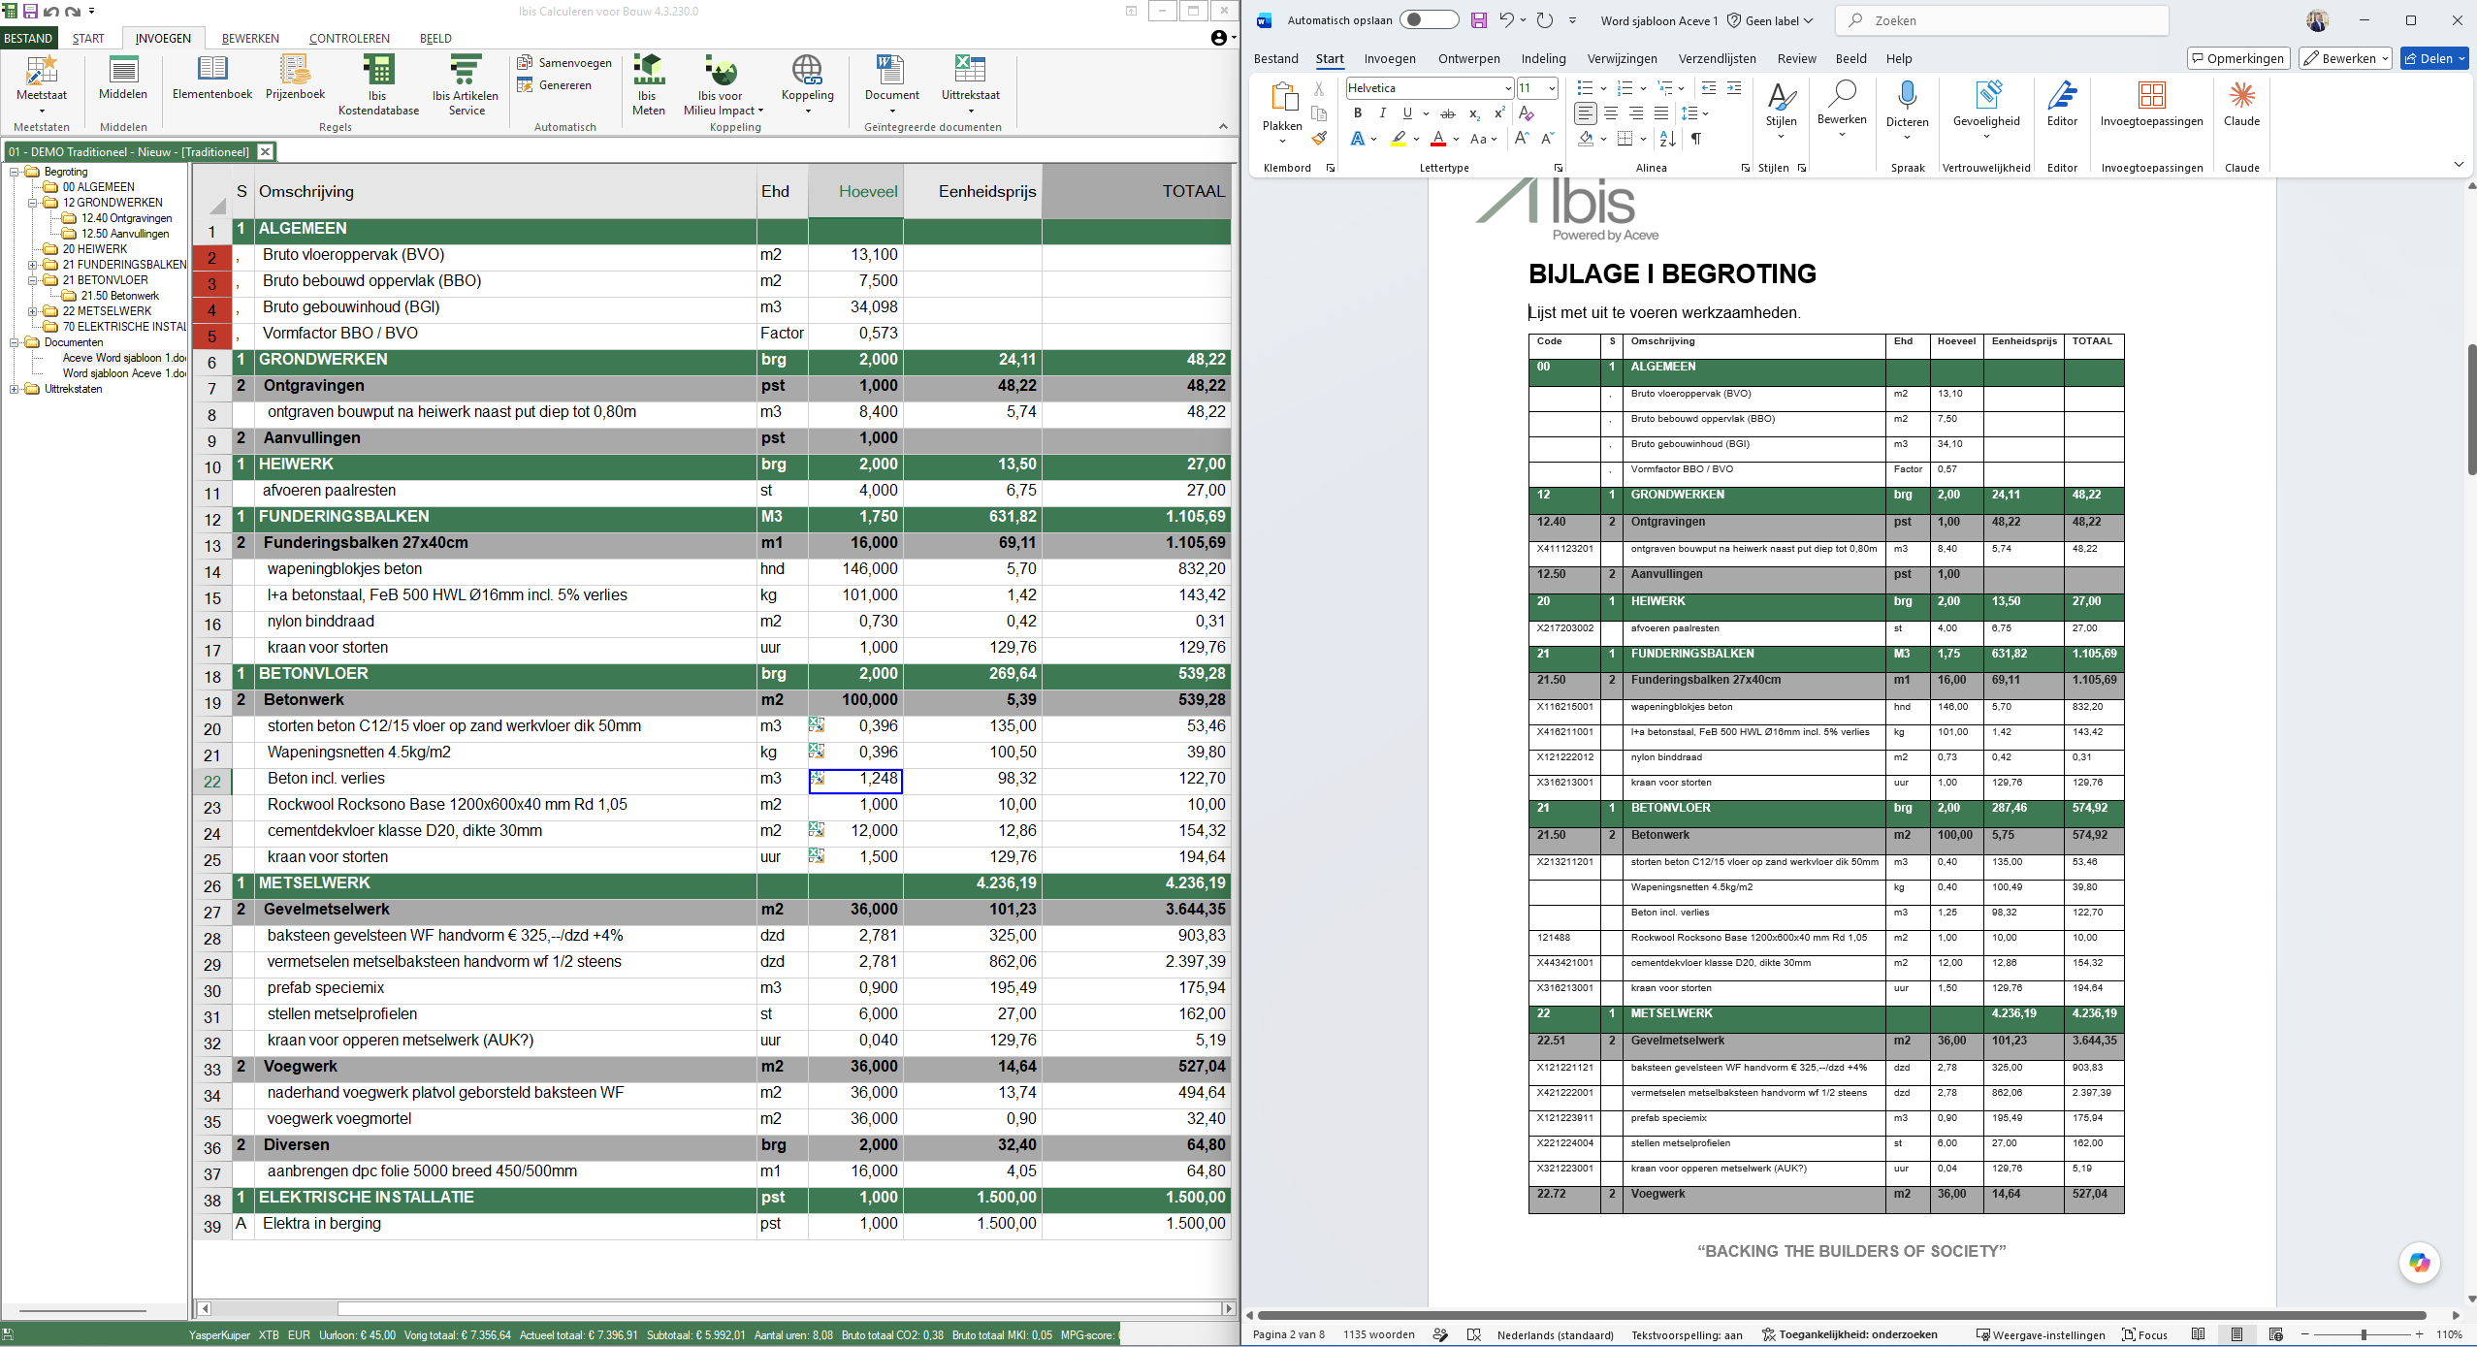Expand the 21 FUNDERINGSBALKEN tree node
The height and width of the screenshot is (1347, 2477).
(x=32, y=265)
